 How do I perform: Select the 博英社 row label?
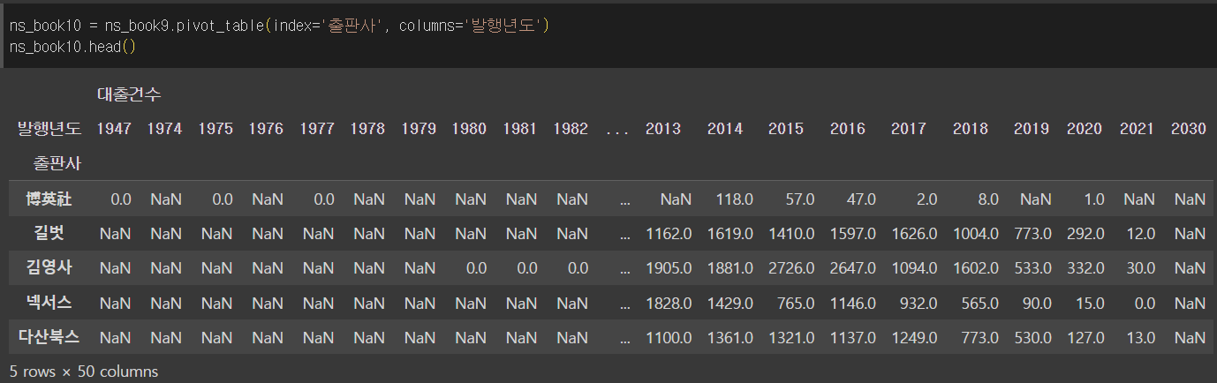coord(49,199)
